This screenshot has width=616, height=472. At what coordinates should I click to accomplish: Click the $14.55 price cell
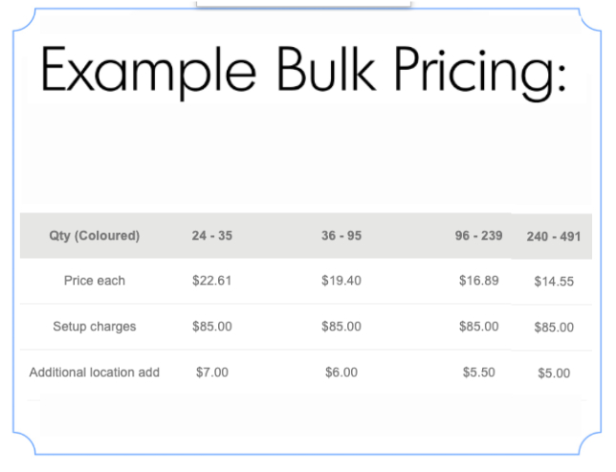pyautogui.click(x=554, y=281)
